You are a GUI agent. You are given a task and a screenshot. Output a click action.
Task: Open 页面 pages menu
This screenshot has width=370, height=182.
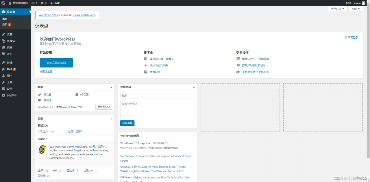point(15,47)
